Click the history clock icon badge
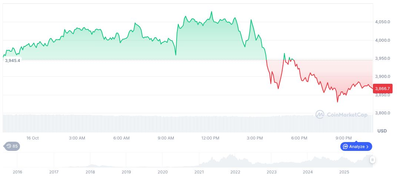397x176 pixels. coord(9,146)
